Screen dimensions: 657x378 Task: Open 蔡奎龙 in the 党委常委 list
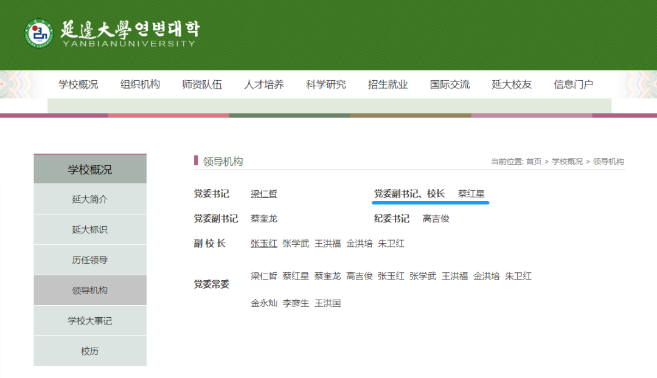328,277
